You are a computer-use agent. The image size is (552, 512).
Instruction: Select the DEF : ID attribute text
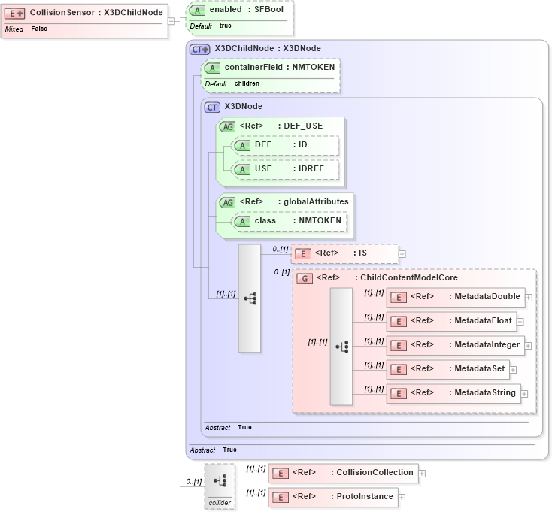click(x=281, y=144)
